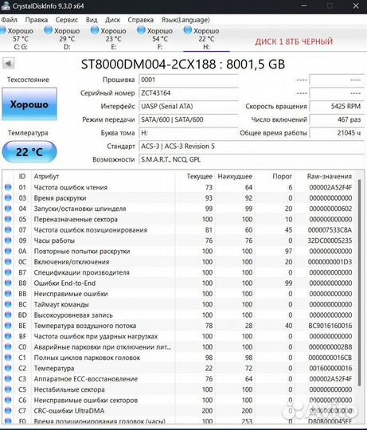This screenshot has height=430, width=367.
Task: Click the Возможности field S.M.A.R.T., NCQ, GPL
Action: click(x=252, y=159)
